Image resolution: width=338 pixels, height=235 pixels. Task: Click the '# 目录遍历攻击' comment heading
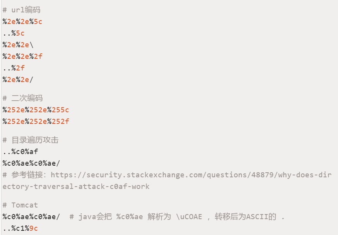click(x=31, y=140)
